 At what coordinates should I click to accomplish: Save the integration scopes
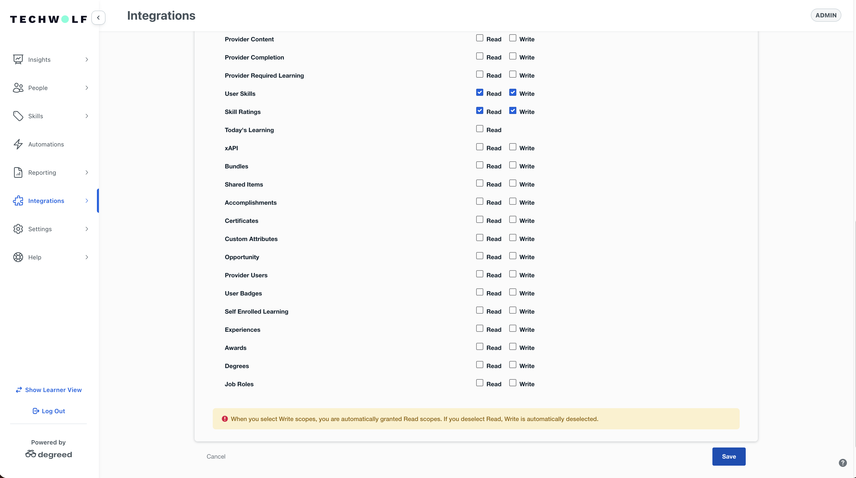click(728, 456)
